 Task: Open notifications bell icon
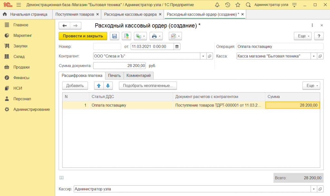pyautogui.click(x=217, y=5)
